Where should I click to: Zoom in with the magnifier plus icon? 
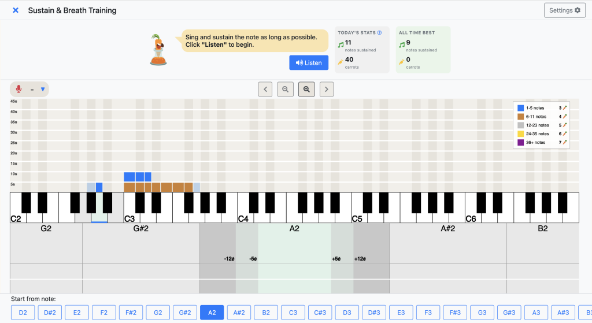tap(306, 90)
